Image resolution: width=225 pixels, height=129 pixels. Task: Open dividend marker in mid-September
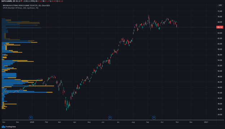tap(154, 118)
